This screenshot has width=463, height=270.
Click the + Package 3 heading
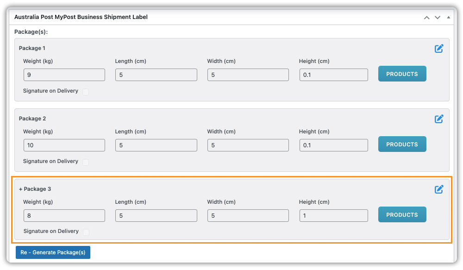(35, 189)
